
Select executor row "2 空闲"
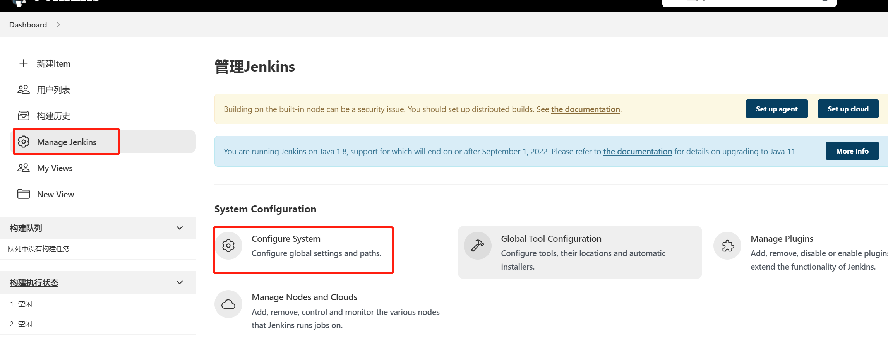98,324
